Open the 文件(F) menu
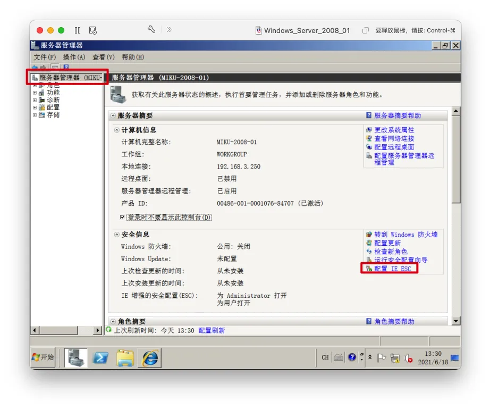The height and width of the screenshot is (409, 491). 45,57
